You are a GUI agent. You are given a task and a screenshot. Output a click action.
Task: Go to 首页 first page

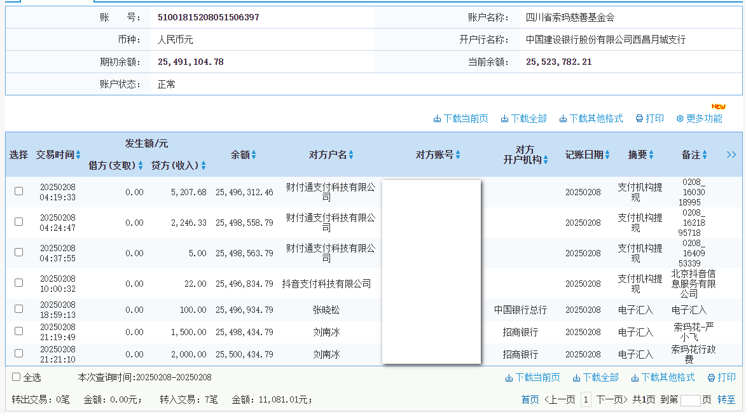click(x=530, y=400)
